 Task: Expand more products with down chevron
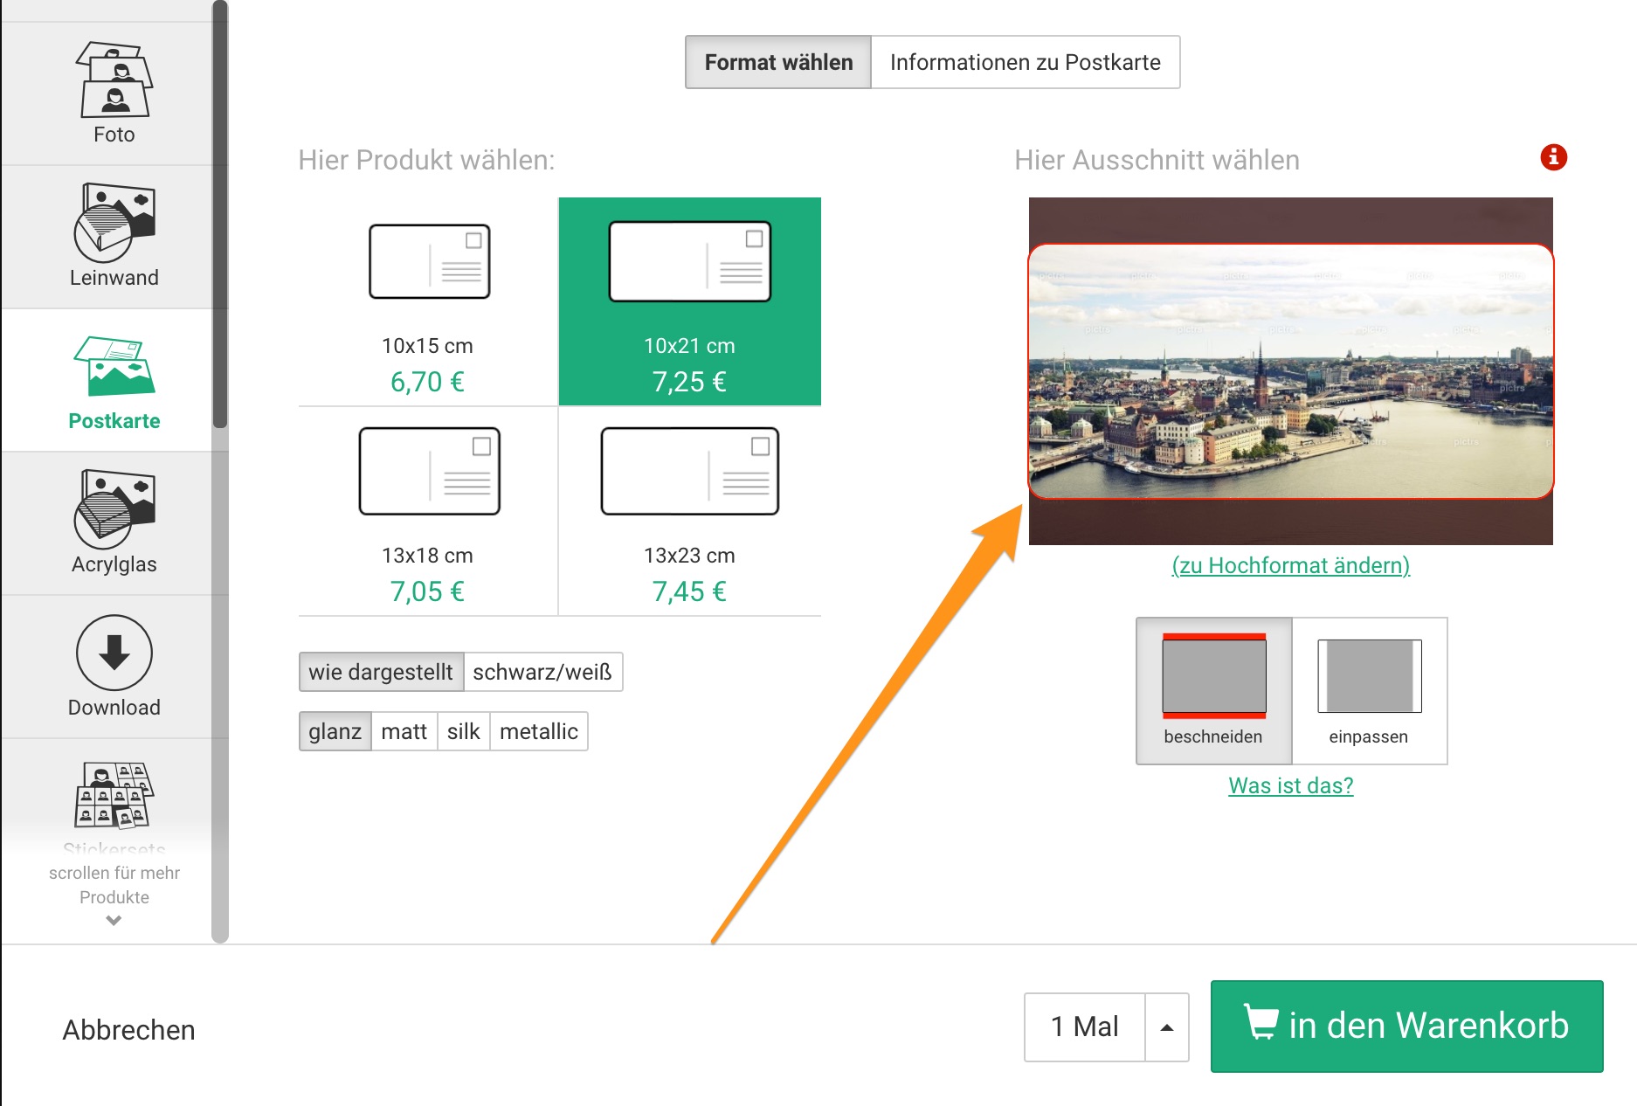click(114, 920)
